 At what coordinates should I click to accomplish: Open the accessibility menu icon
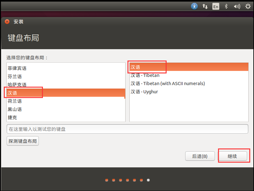194,7
